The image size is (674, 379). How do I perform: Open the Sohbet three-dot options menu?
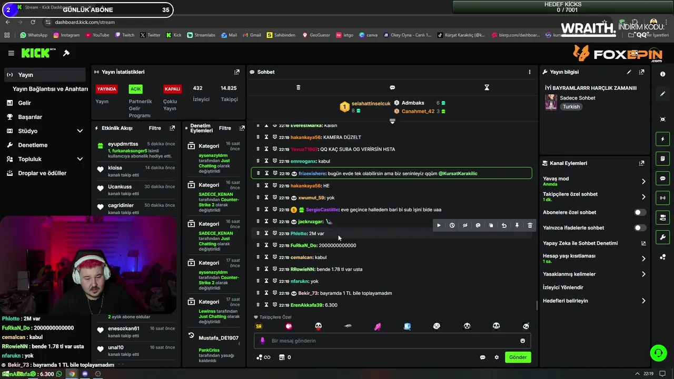(x=530, y=72)
